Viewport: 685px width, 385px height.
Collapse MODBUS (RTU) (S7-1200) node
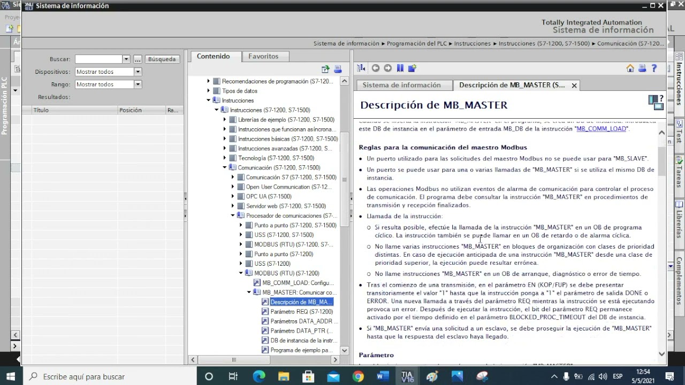[241, 273]
